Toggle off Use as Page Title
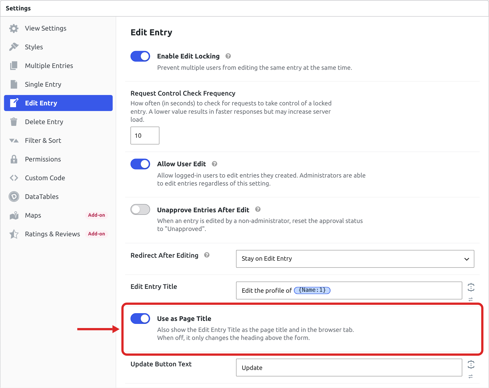 click(x=140, y=319)
